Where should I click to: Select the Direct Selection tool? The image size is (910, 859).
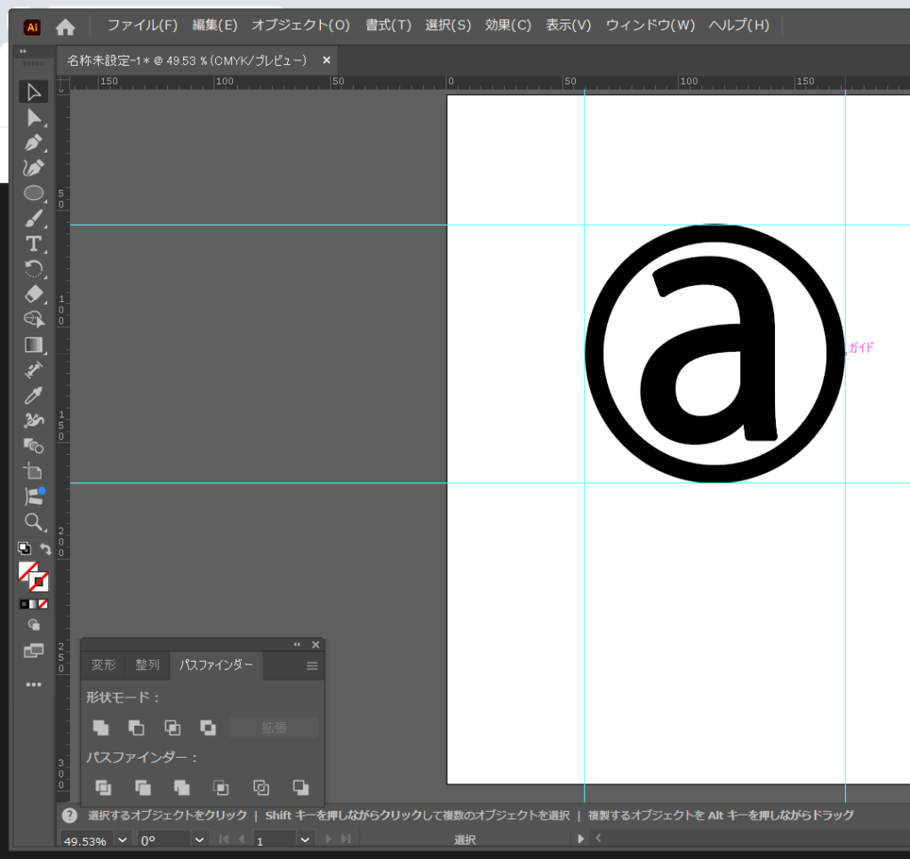34,117
